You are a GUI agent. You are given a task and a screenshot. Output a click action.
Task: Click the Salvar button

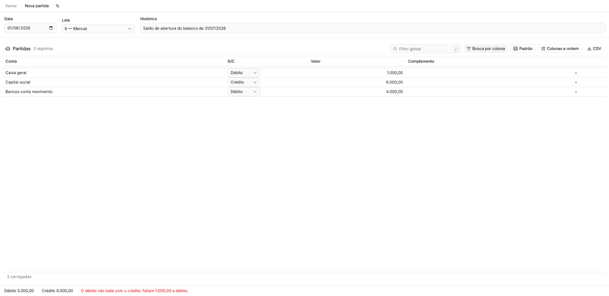tap(11, 6)
